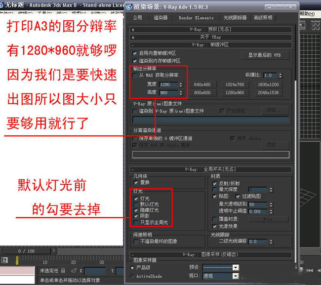Toggle the selection lock icon

[63, 271]
